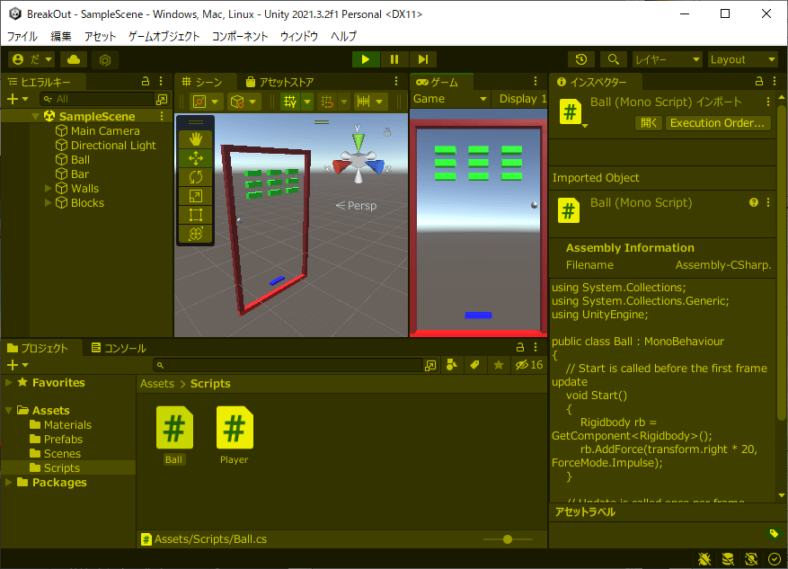Open the Hierarchy search scope picker icon
The height and width of the screenshot is (569, 788).
click(x=162, y=99)
